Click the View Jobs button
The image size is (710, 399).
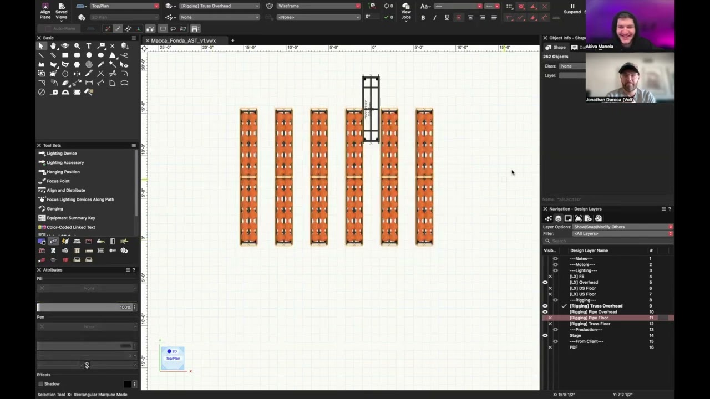click(x=406, y=11)
